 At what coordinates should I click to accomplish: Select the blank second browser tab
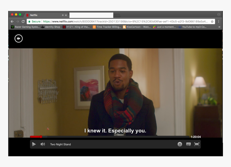(91, 15)
